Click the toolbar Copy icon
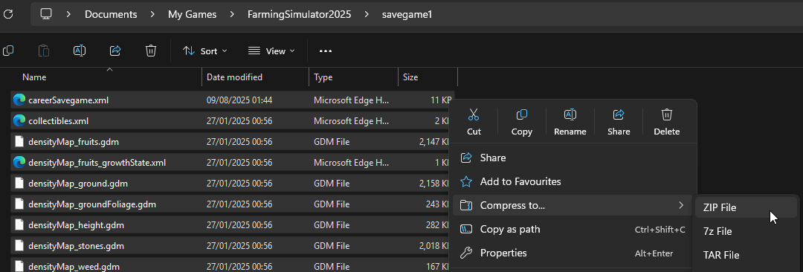 coord(8,51)
